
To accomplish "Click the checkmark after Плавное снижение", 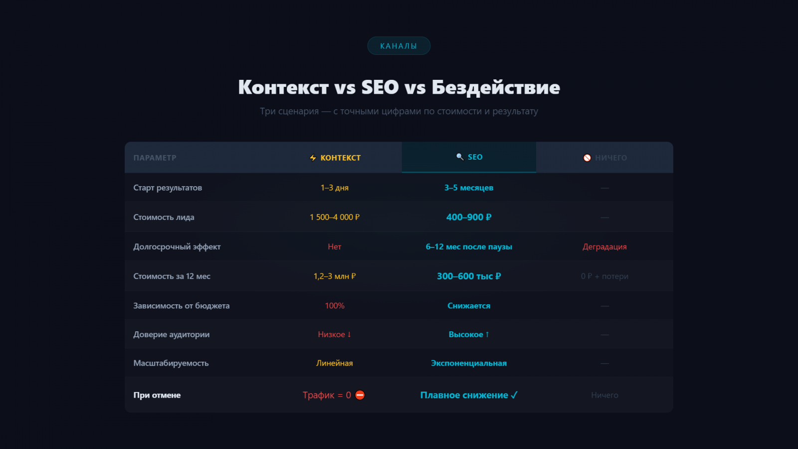I will click(x=514, y=395).
